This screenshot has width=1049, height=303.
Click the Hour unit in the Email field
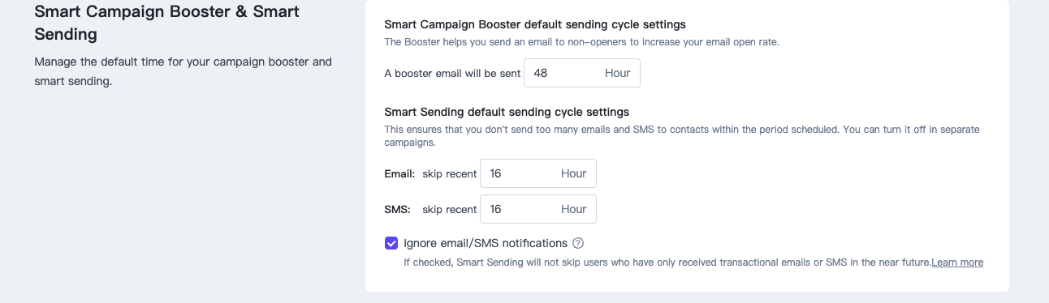[573, 173]
